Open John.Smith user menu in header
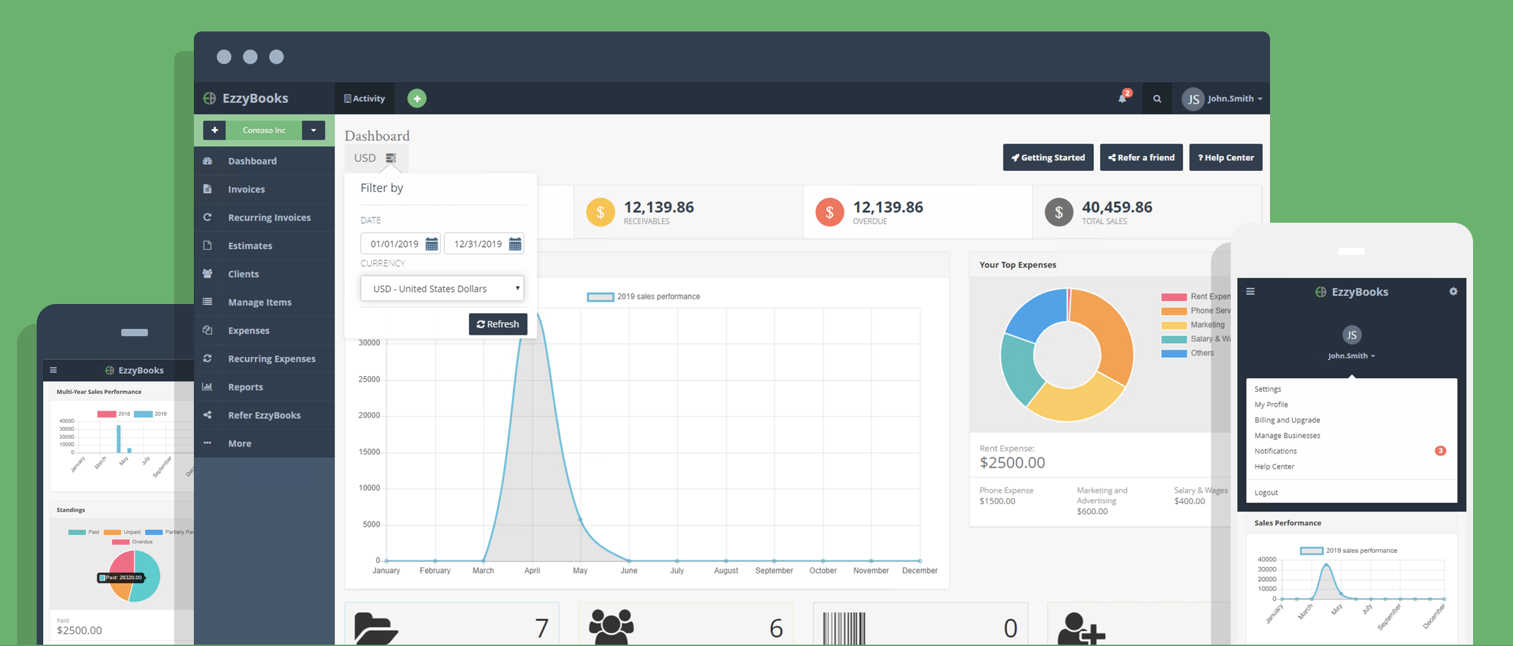Viewport: 1513px width, 646px height. pyautogui.click(x=1223, y=99)
